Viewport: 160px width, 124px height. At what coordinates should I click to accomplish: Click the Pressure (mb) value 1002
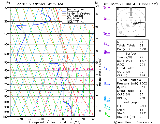coord(143,83)
